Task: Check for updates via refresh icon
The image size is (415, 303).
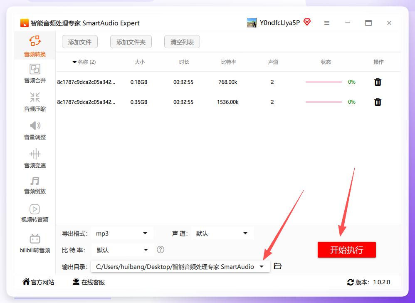Action: tap(351, 282)
